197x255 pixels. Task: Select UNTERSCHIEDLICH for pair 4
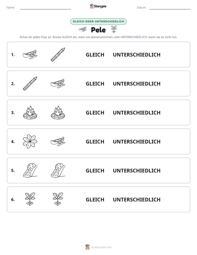click(x=137, y=142)
